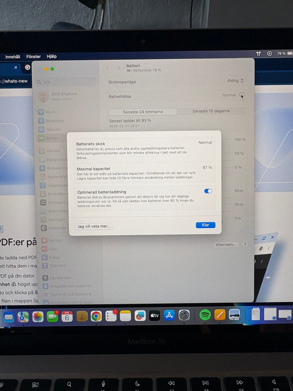The height and width of the screenshot is (391, 293).
Task: Open Preview from the Dock
Action: 234,314
